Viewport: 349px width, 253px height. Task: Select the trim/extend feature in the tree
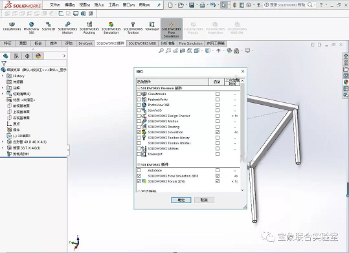coord(18,154)
